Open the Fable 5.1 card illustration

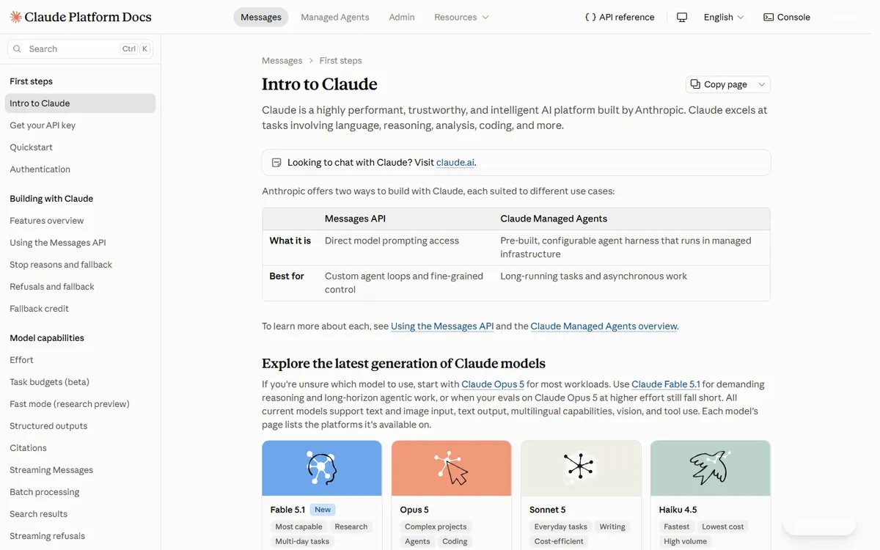pyautogui.click(x=322, y=468)
